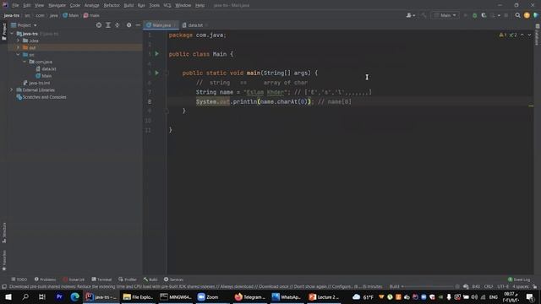
Task: Select Main class in project tree
Action: tap(46, 76)
